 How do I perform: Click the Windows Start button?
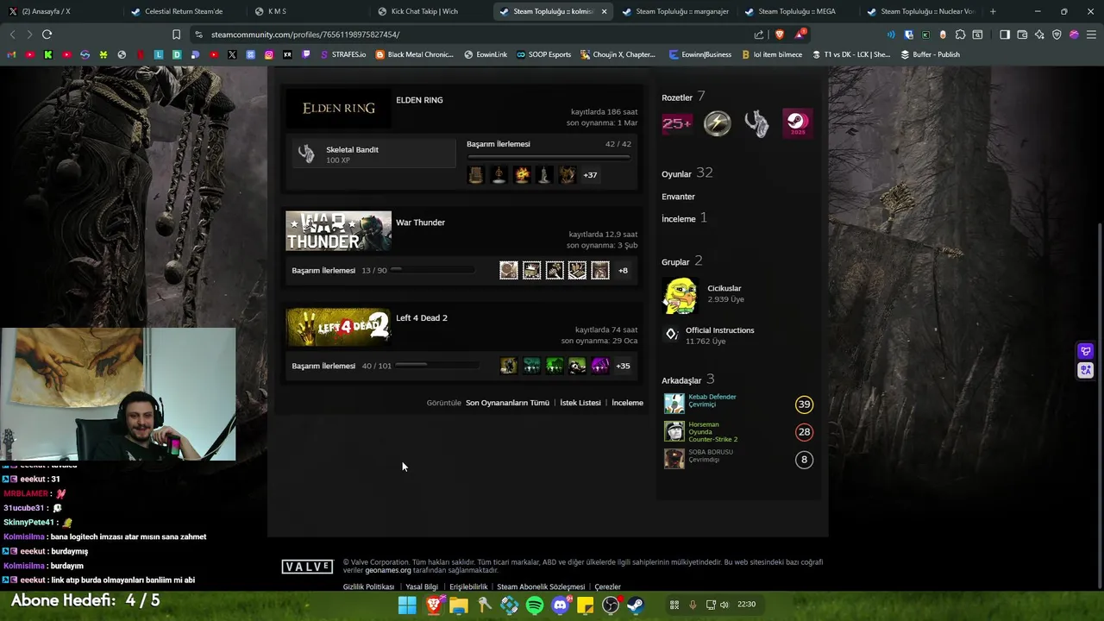tap(408, 605)
